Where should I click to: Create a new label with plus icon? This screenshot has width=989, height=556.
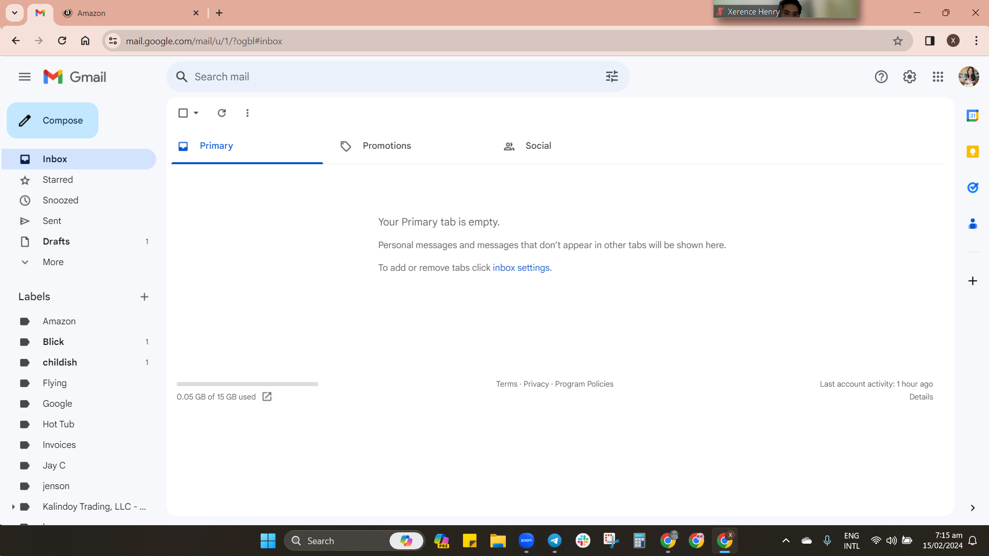click(144, 297)
